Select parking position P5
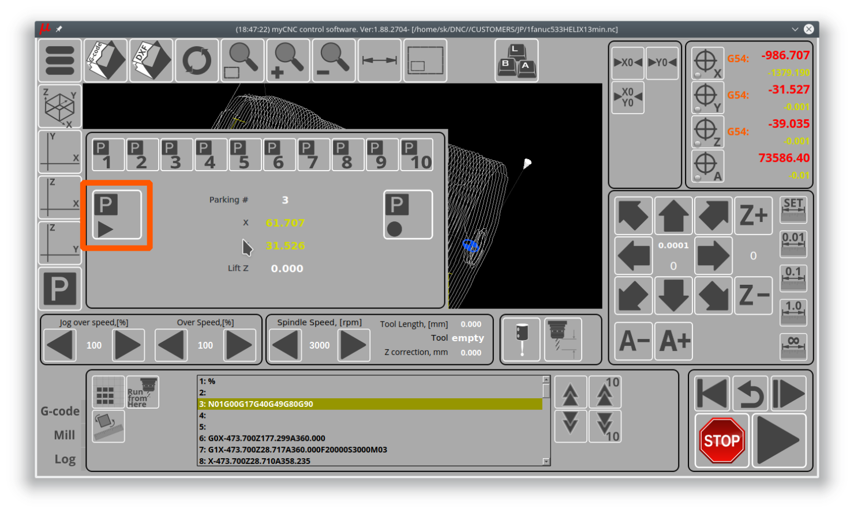This screenshot has width=854, height=513. (x=245, y=155)
